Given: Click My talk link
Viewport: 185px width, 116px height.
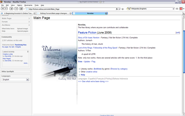Looking at the screenshot, I should point(12,47).
